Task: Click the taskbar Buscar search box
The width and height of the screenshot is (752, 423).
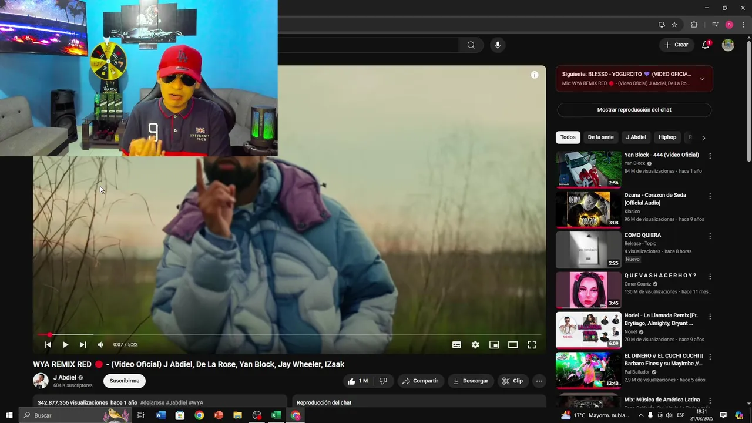Action: point(76,415)
